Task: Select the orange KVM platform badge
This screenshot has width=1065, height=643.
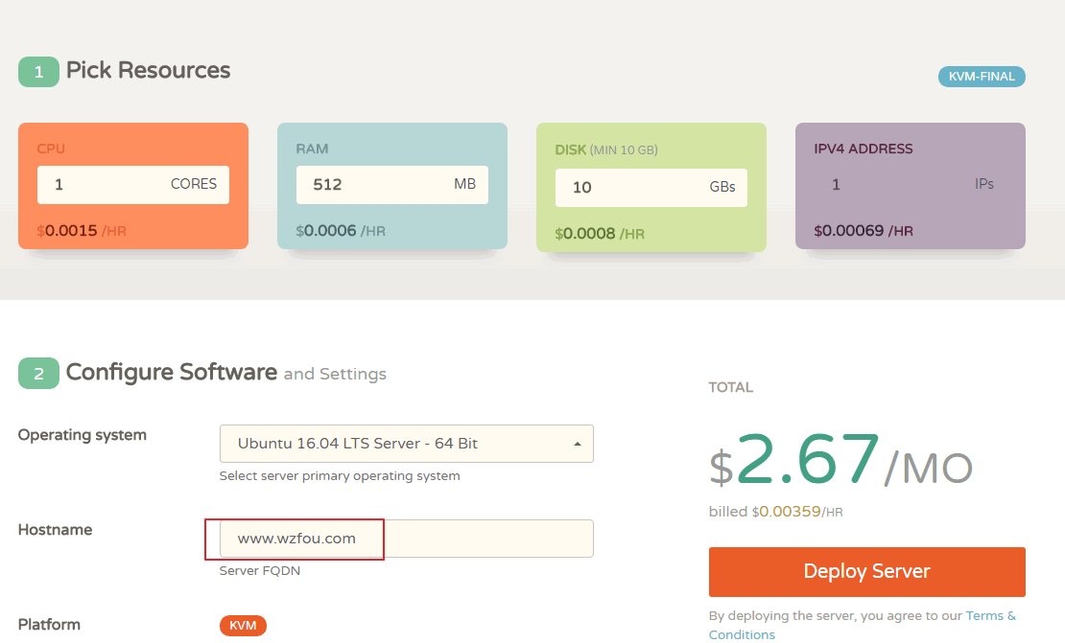Action: point(243,626)
